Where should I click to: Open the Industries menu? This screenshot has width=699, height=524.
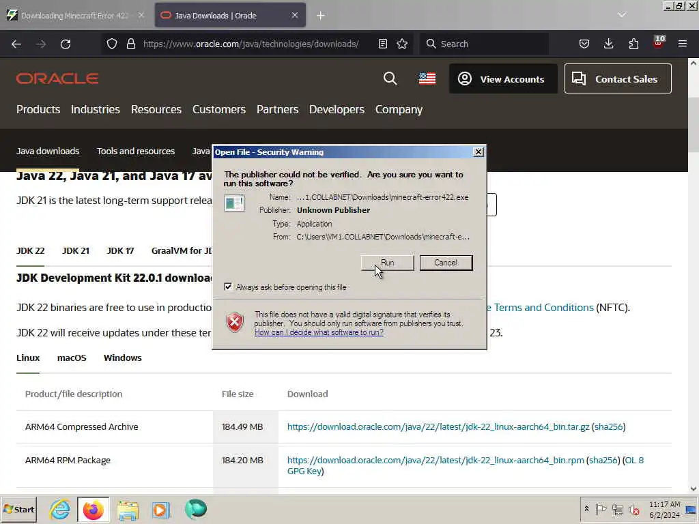point(96,109)
